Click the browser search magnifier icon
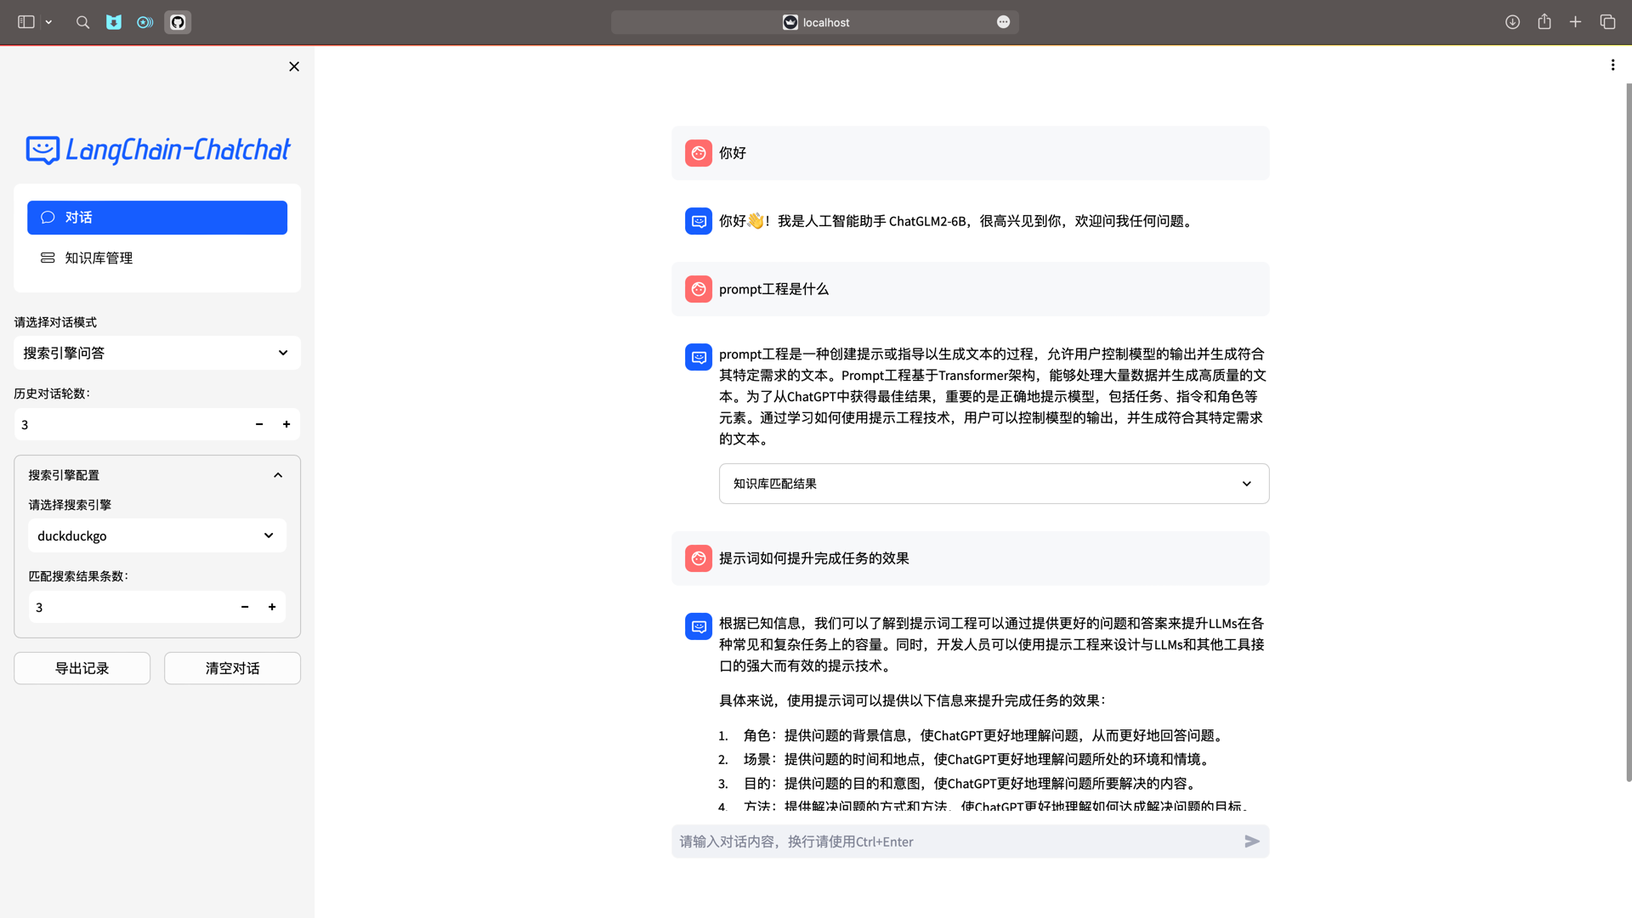 tap(82, 22)
